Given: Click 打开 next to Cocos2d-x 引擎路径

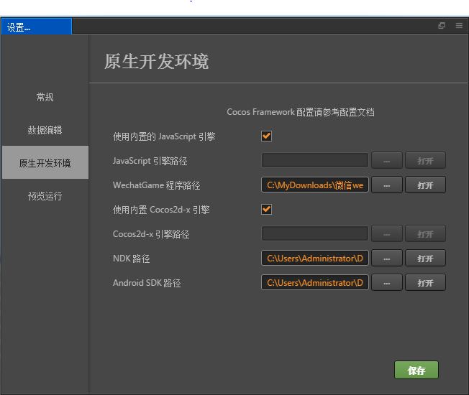Looking at the screenshot, I should coord(425,234).
